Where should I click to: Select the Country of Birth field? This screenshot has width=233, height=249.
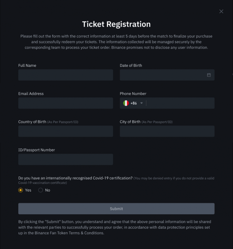(66, 131)
